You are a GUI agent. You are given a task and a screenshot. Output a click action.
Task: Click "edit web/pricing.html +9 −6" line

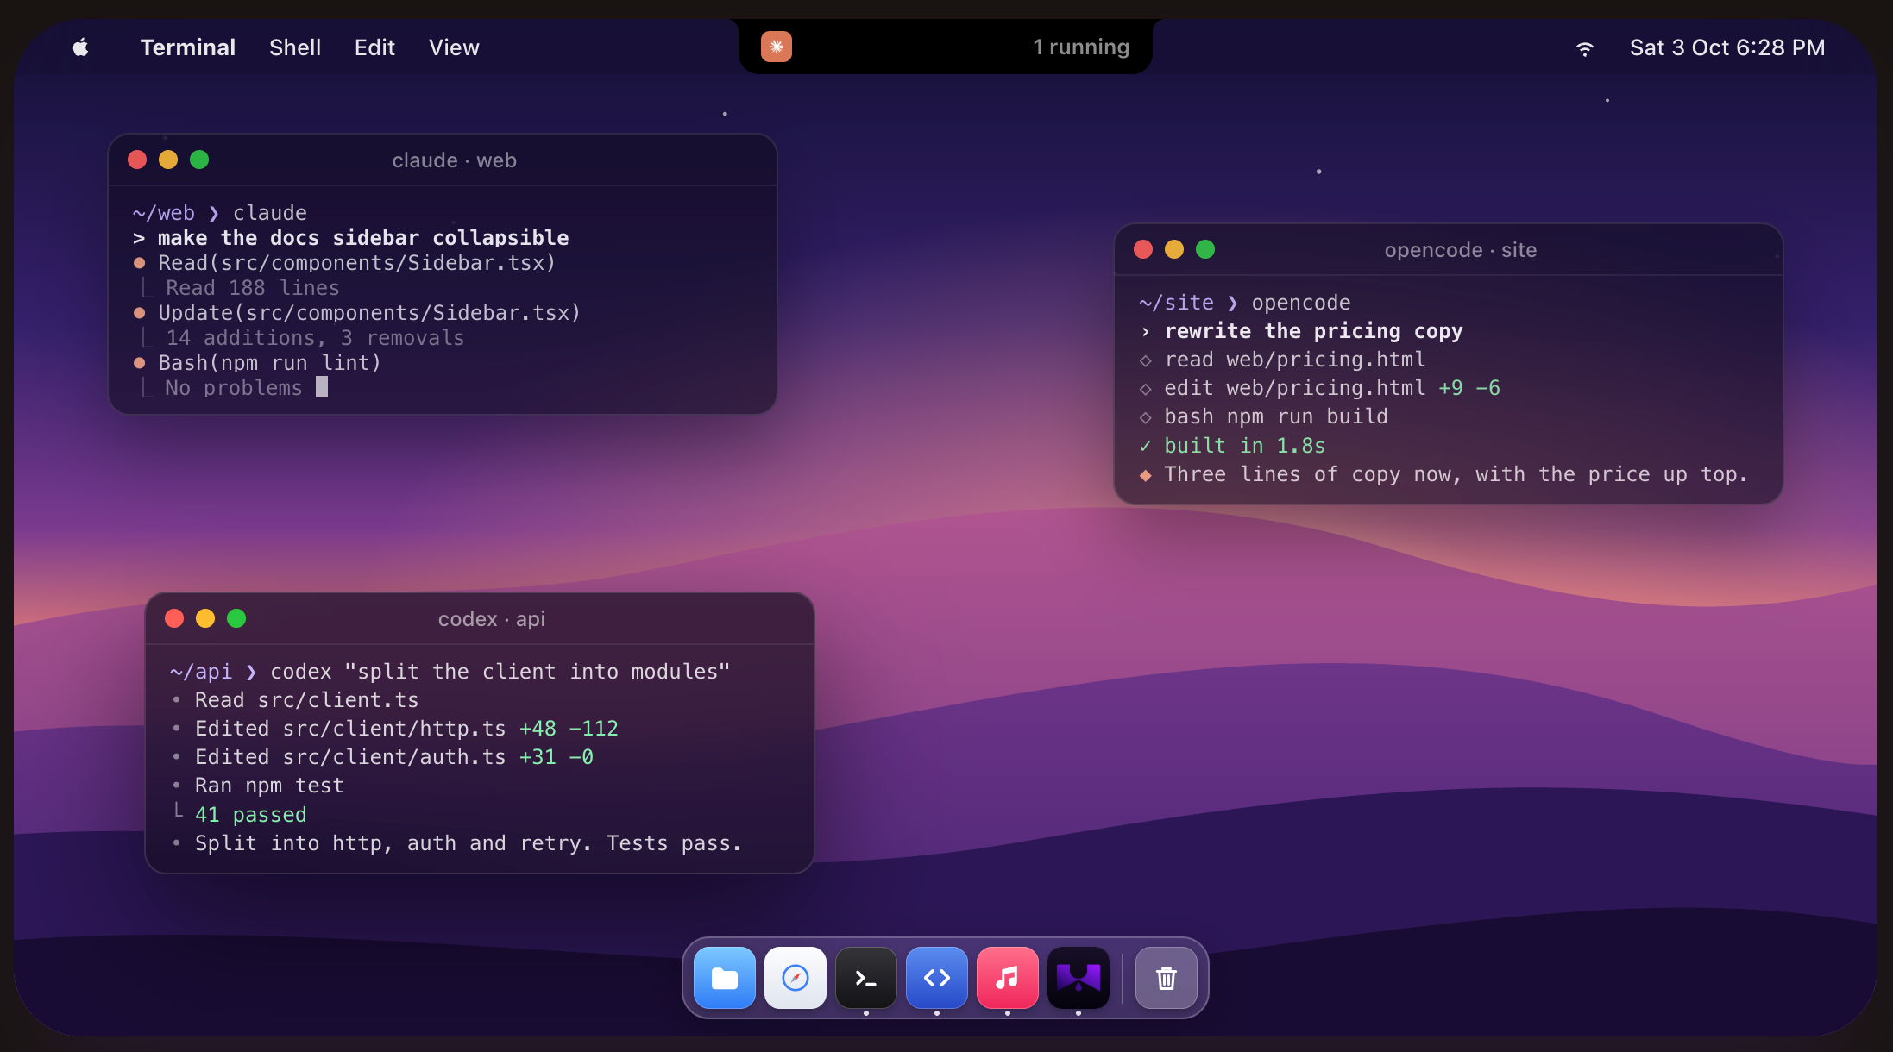(1320, 388)
